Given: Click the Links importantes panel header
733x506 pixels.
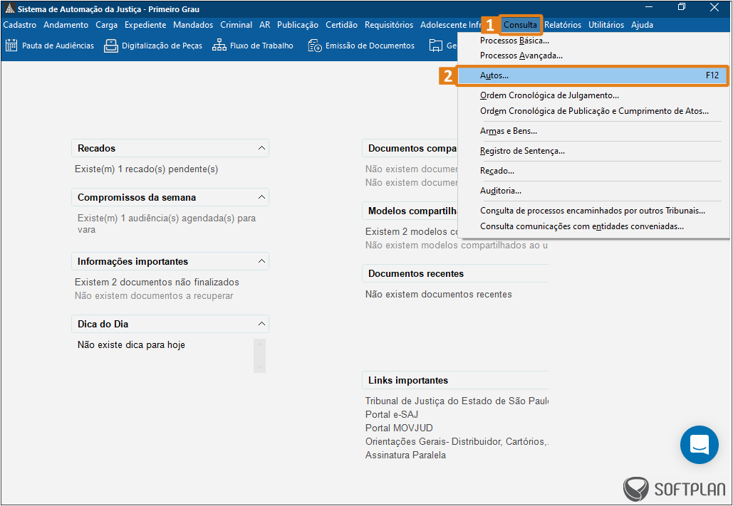Looking at the screenshot, I should click(x=455, y=380).
